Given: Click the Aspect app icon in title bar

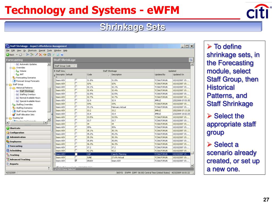Looking at the screenshot, I should coord(8,46).
